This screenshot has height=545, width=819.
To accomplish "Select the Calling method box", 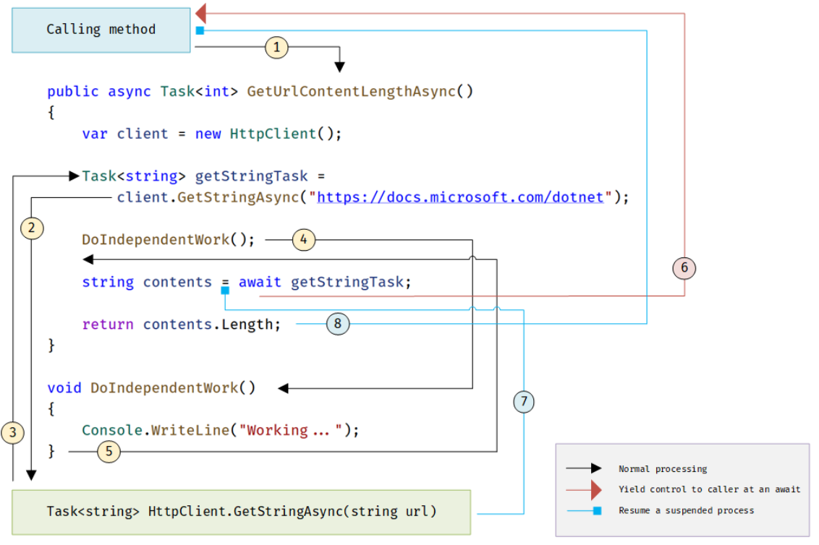I will [101, 30].
